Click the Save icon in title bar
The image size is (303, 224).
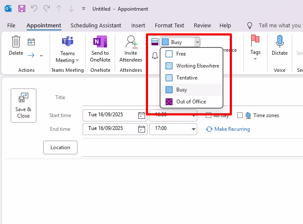(x=21, y=9)
